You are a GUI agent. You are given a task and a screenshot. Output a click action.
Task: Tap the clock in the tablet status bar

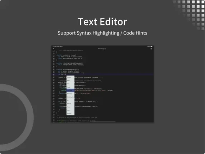coord(55,47)
